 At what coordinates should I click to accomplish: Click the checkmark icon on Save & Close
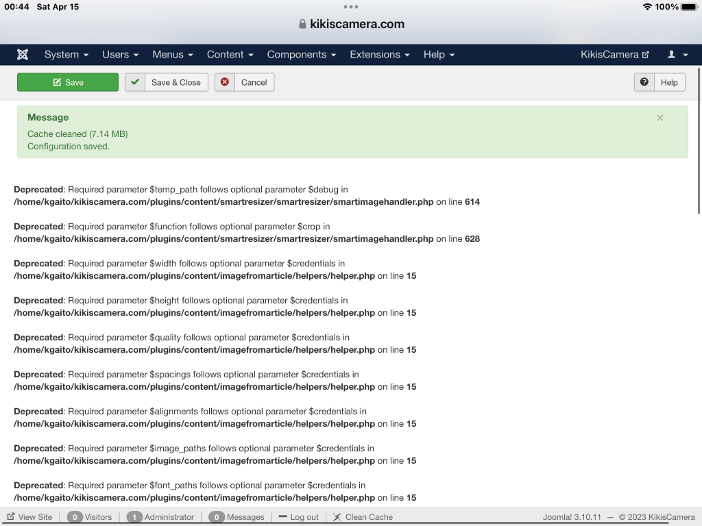136,82
